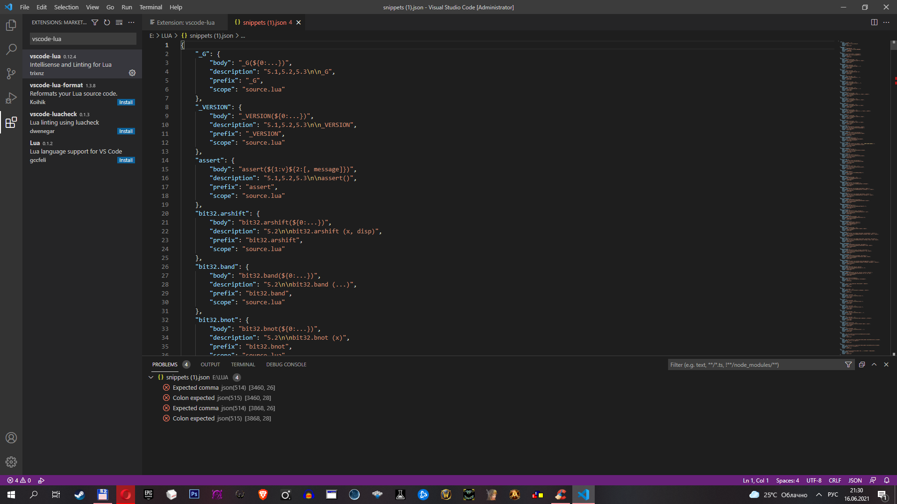Toggle the problems panel filter funnel icon

pyautogui.click(x=848, y=364)
